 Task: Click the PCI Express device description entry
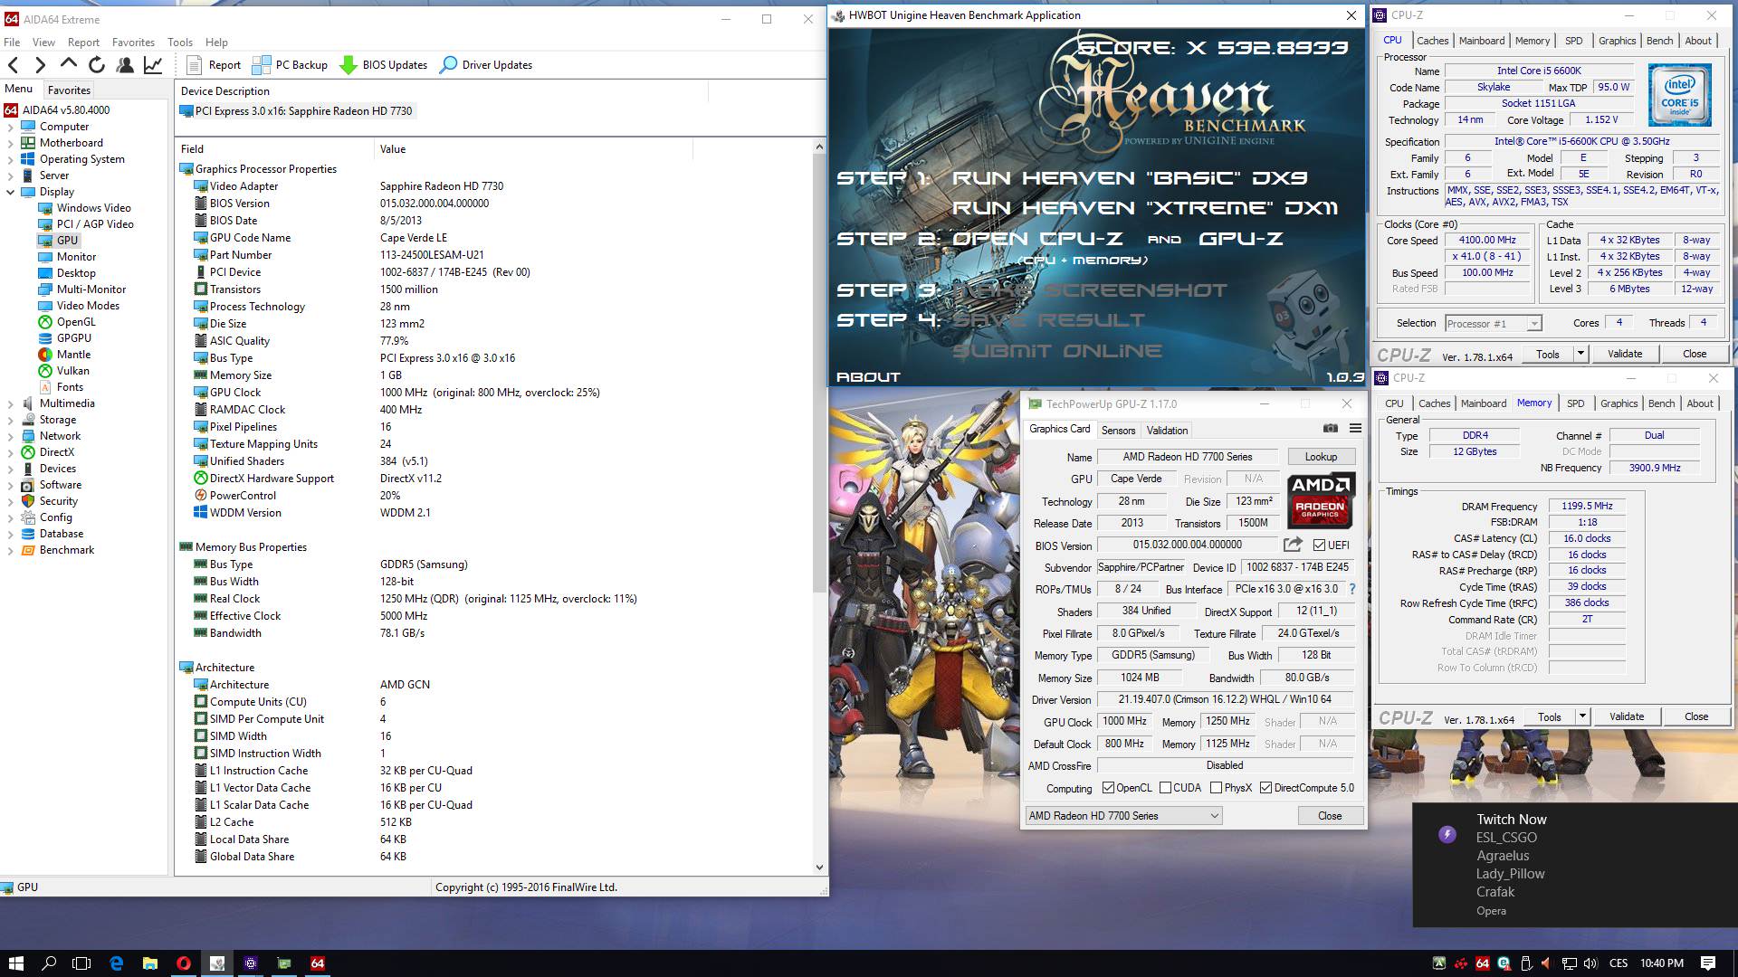coord(296,111)
